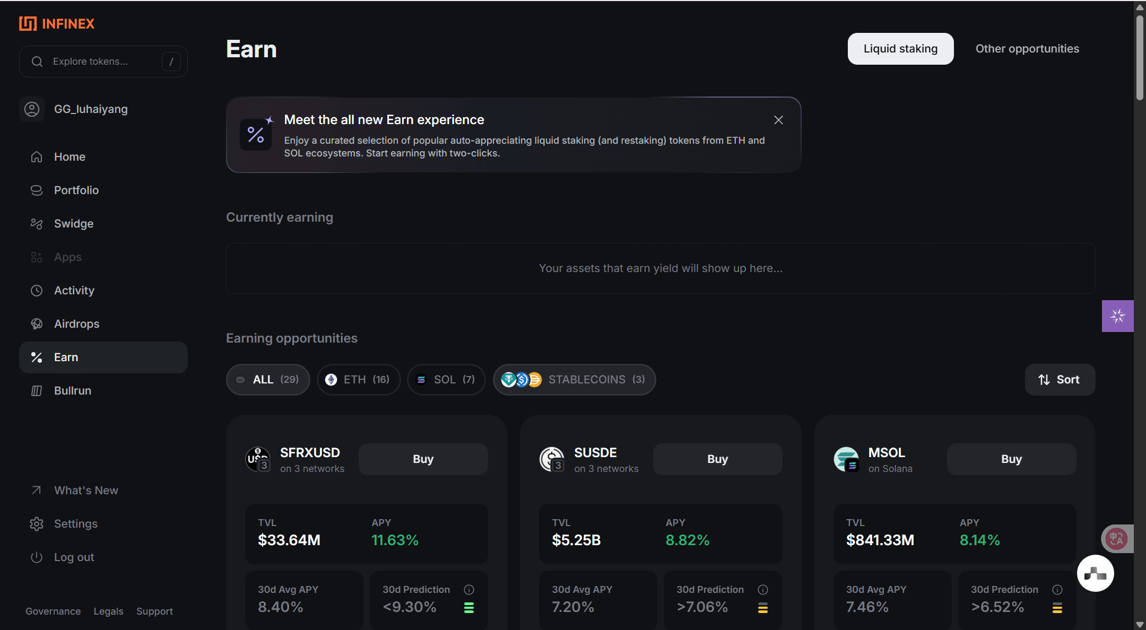1146x630 pixels.
Task: Click MSOL 30d Prediction info icon
Action: [1057, 590]
